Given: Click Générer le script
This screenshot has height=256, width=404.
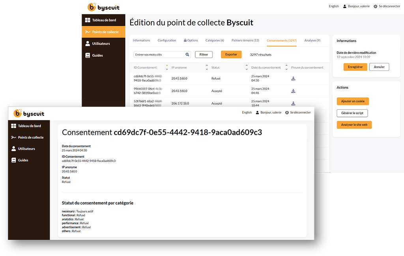Looking at the screenshot, I should click(x=352, y=113).
